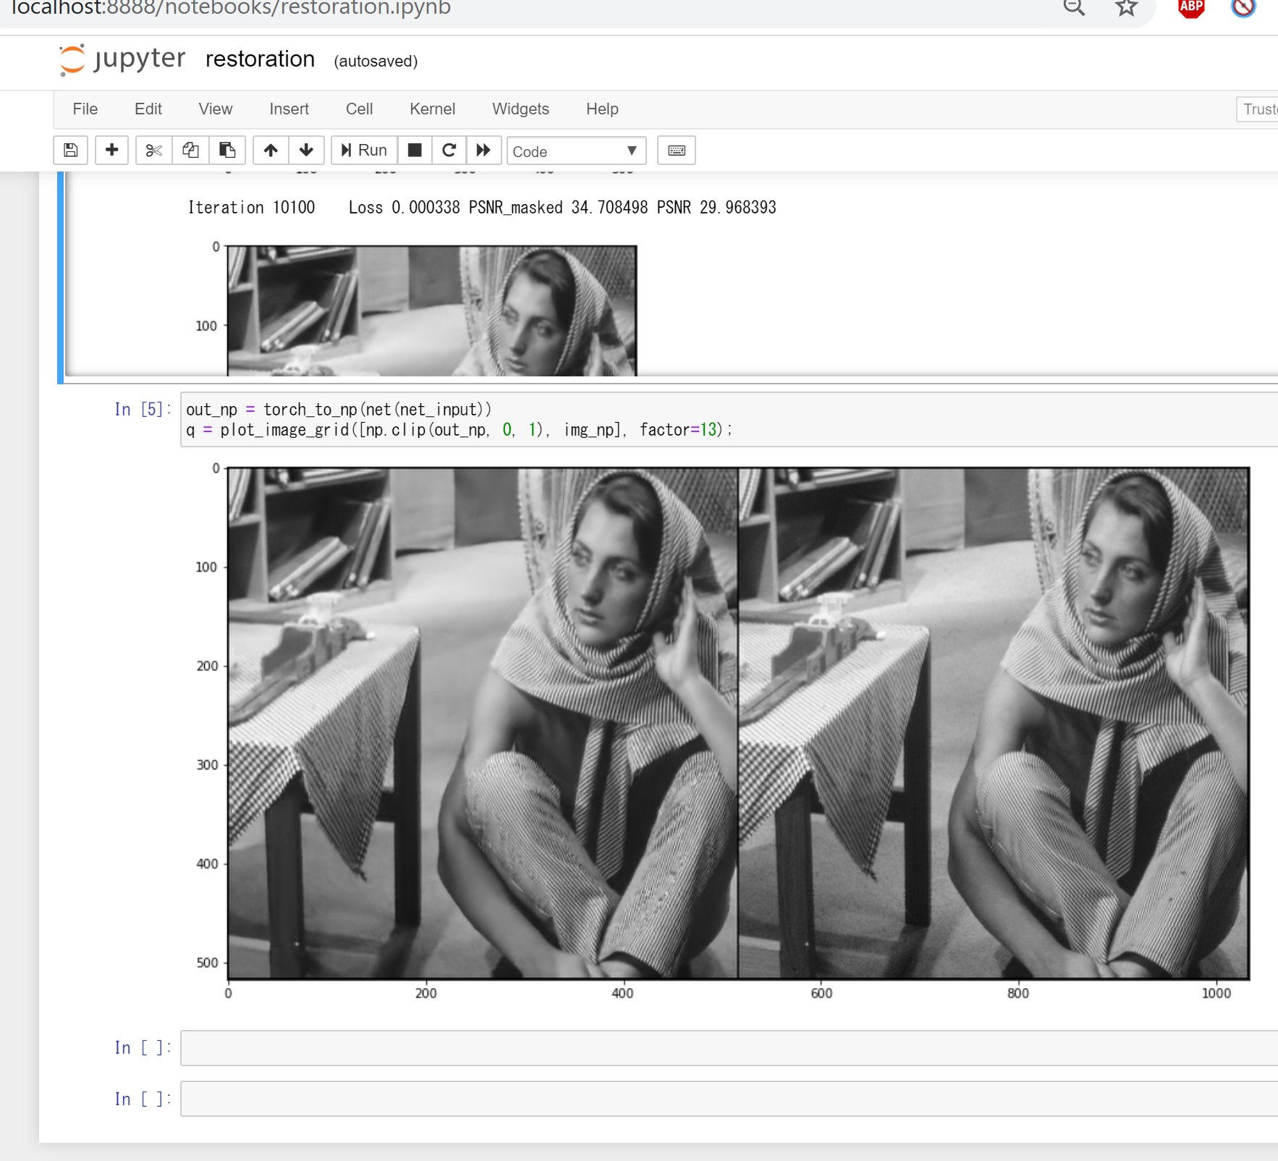The width and height of the screenshot is (1278, 1161).
Task: Bookmark this page with star icon
Action: coord(1126,7)
